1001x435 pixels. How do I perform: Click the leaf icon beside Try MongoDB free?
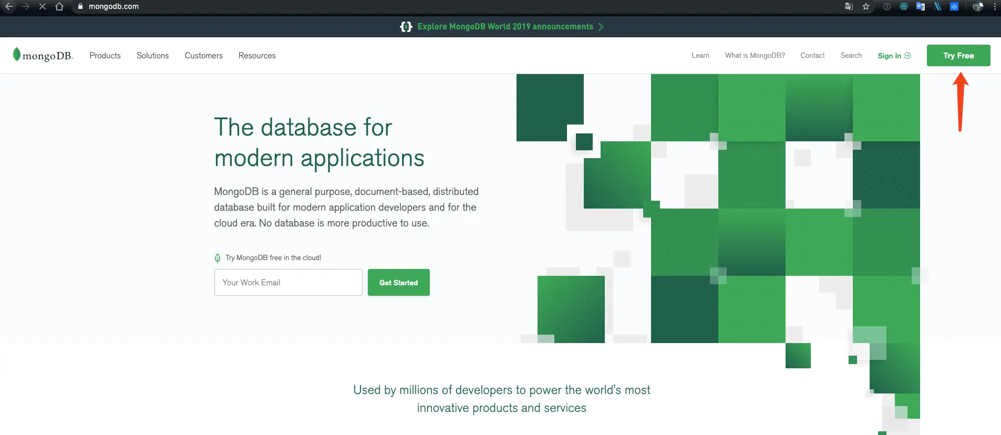click(218, 258)
